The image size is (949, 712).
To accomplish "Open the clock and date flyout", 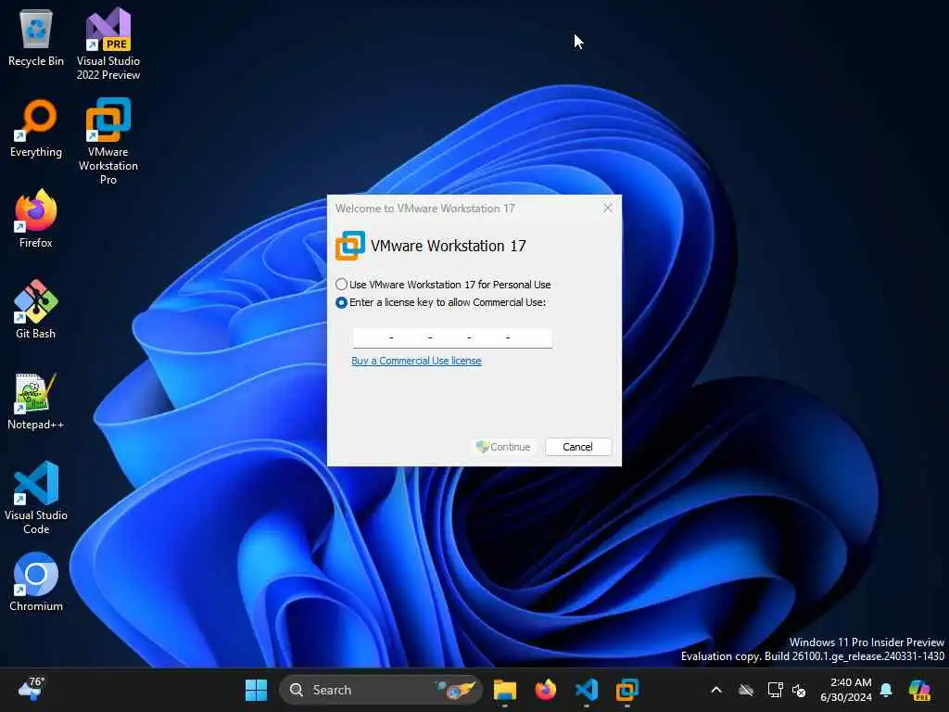I will click(x=846, y=690).
